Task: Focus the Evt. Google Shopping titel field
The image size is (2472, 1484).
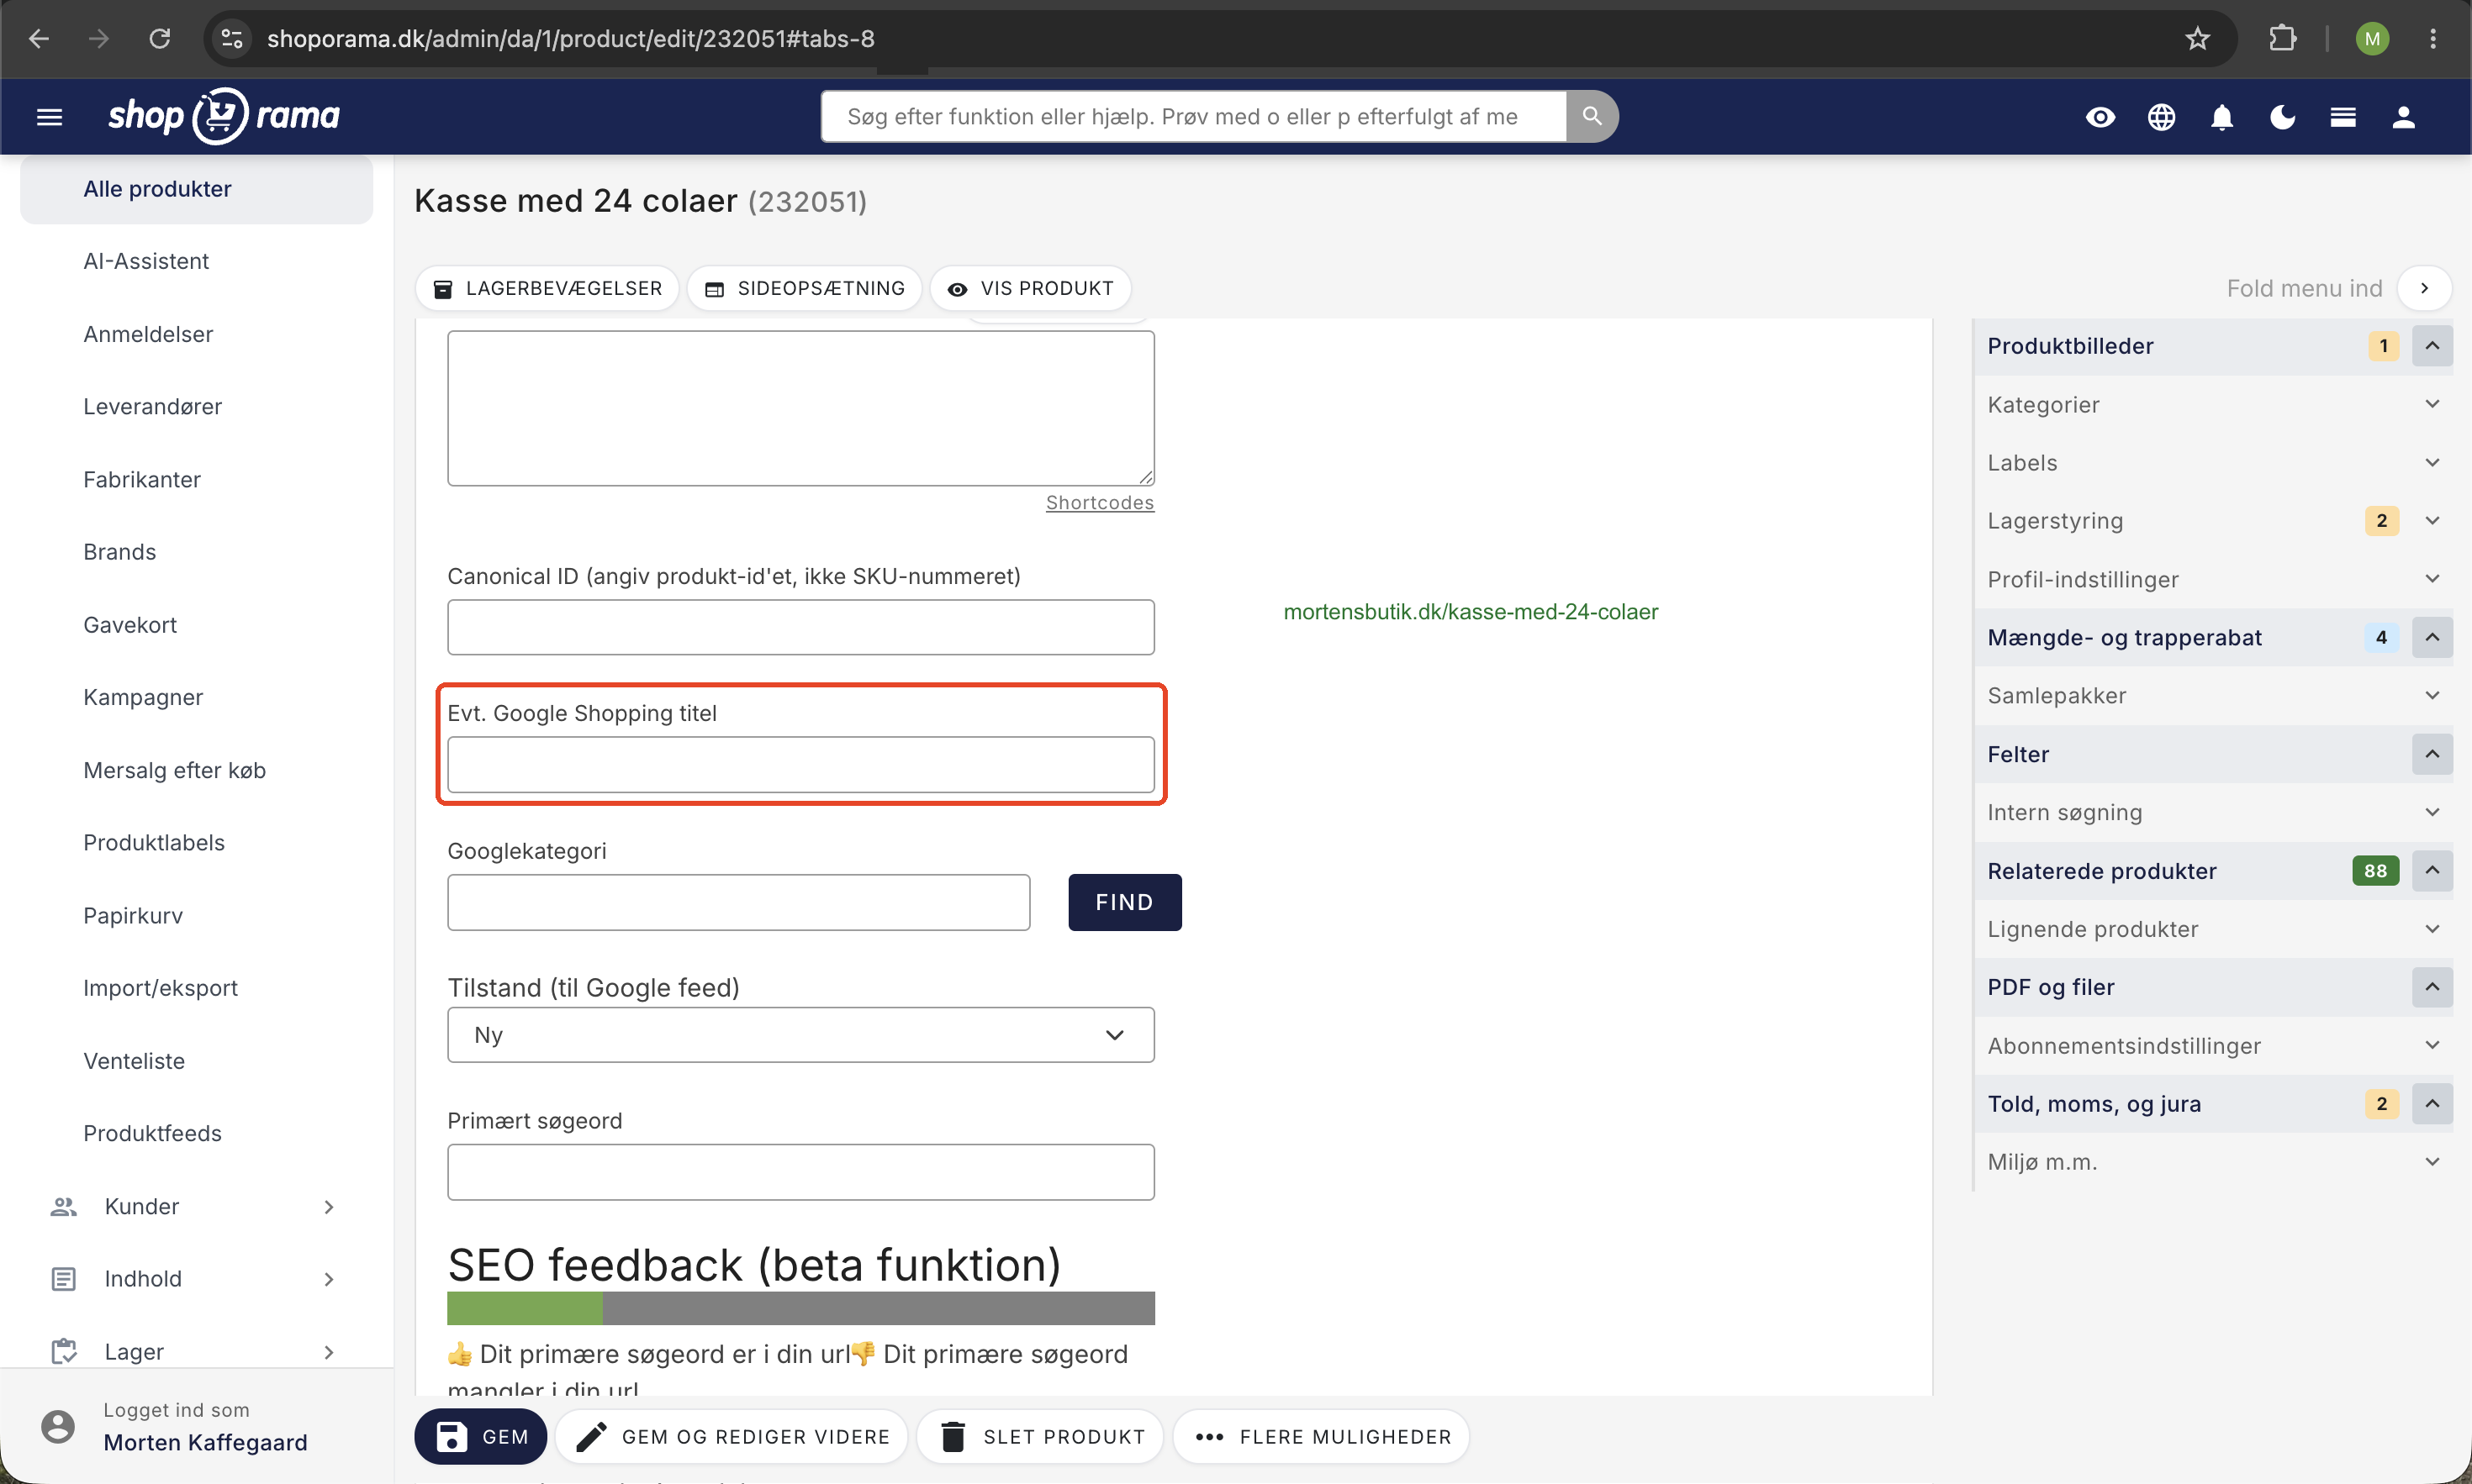Action: click(800, 765)
